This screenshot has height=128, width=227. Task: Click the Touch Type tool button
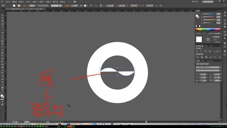click(x=203, y=64)
